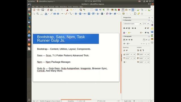
Task: Activate the Rotate tool
Action: click(x=107, y=14)
